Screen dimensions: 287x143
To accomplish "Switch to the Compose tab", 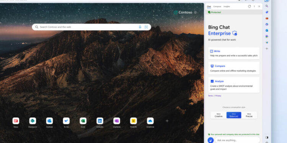I will (217, 6).
